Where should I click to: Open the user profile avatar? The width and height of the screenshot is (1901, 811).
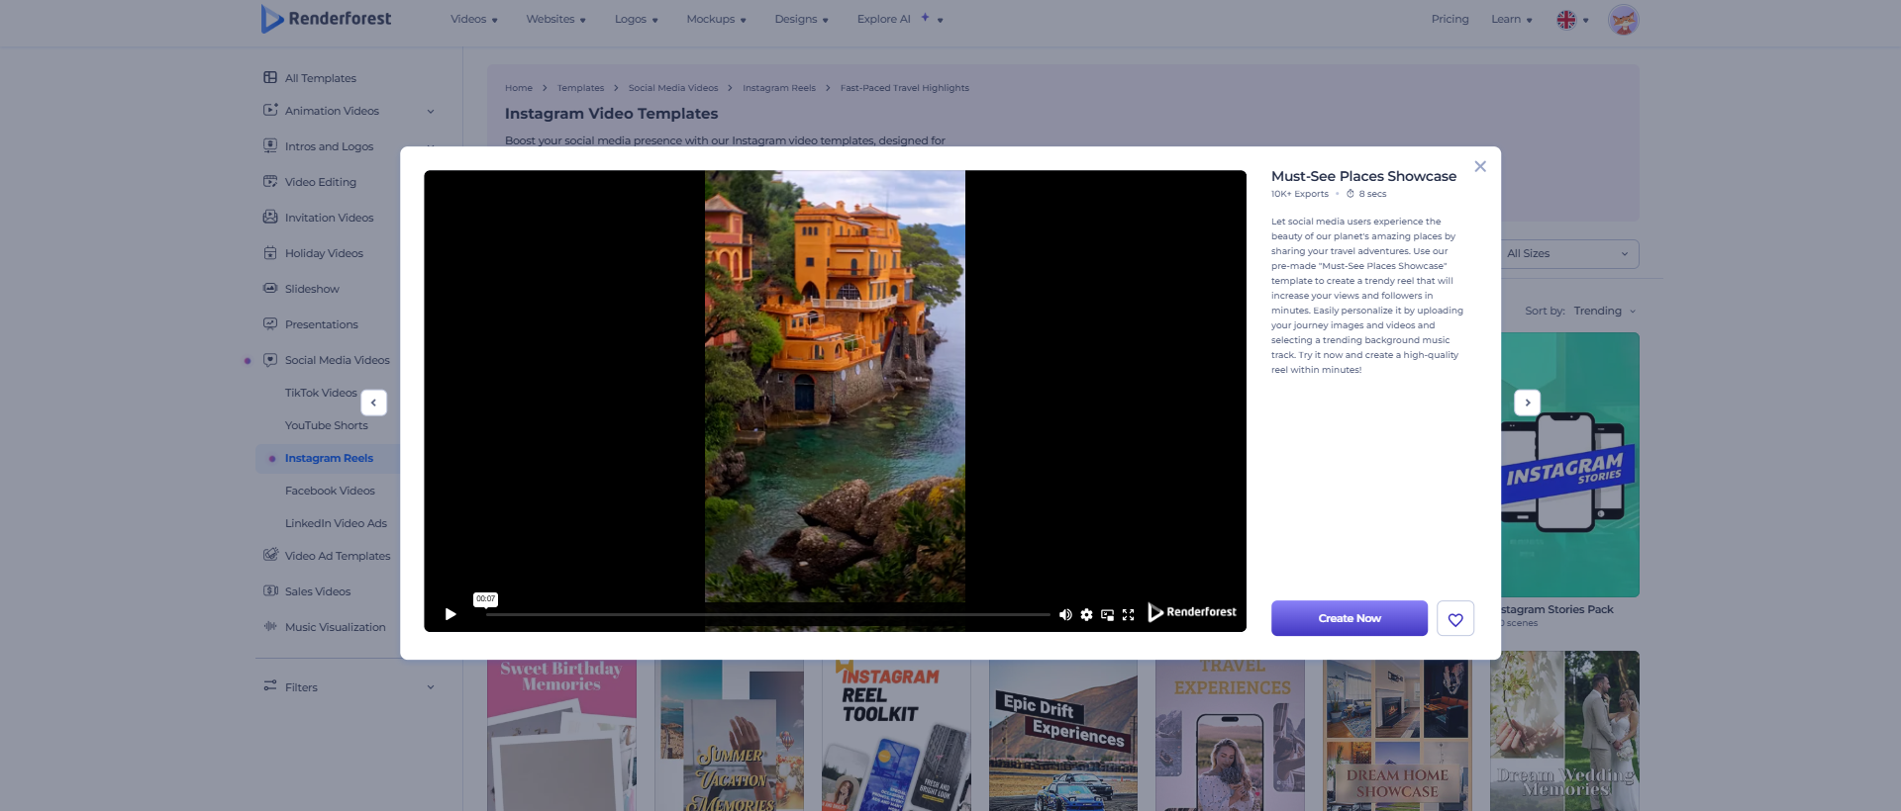click(1623, 20)
